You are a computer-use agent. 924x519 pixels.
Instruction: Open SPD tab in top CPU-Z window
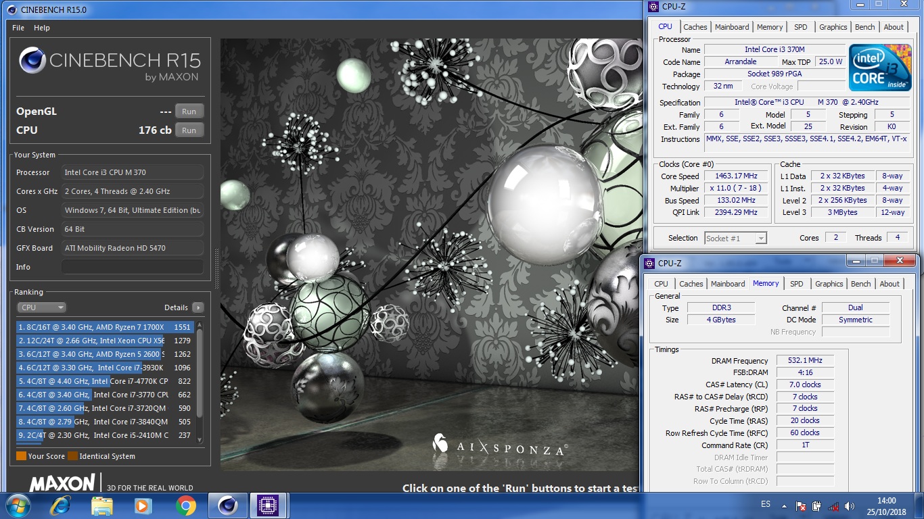(800, 27)
